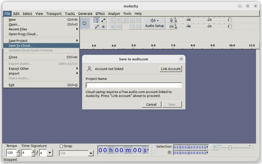The image size is (262, 164).
Task: Enable the Snap checkbox
Action: (x=61, y=146)
